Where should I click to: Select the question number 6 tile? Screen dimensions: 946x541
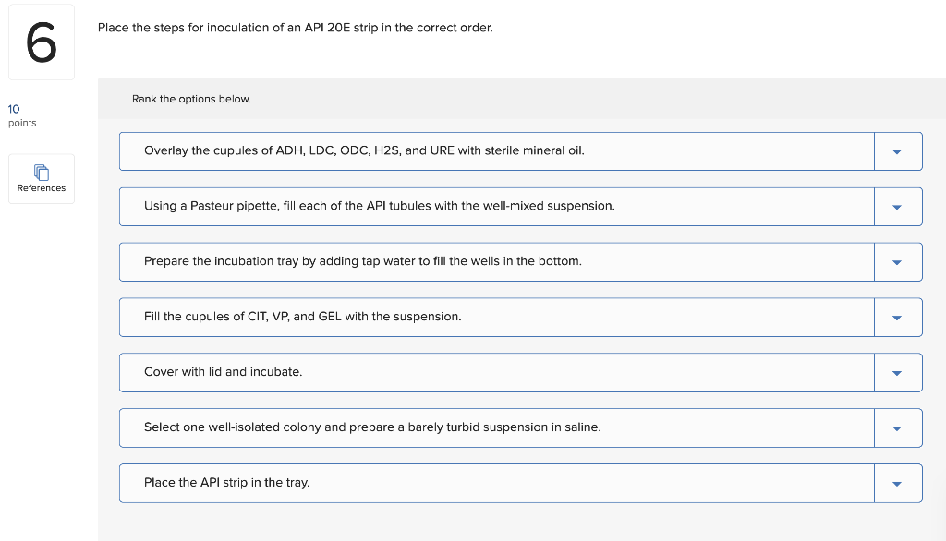41,41
